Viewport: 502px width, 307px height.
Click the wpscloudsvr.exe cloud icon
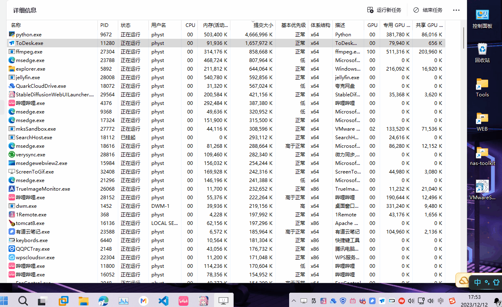(x=12, y=258)
